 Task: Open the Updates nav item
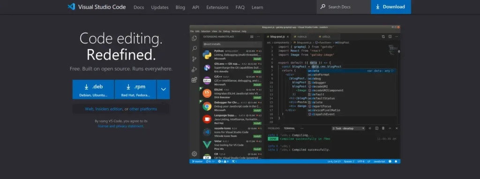[160, 7]
